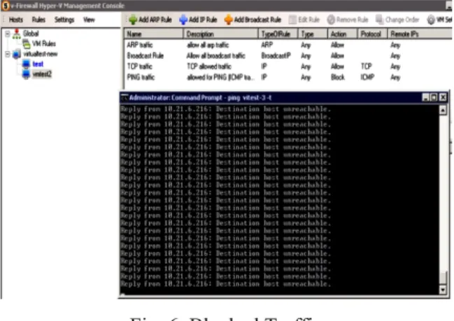454x321 pixels.
Task: Click the BroadcastIP type cell
Action: pyautogui.click(x=276, y=55)
